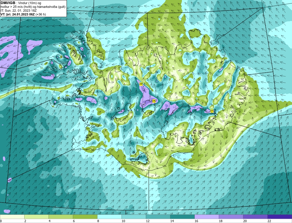Click the legend scale value '16'

click(x=196, y=221)
